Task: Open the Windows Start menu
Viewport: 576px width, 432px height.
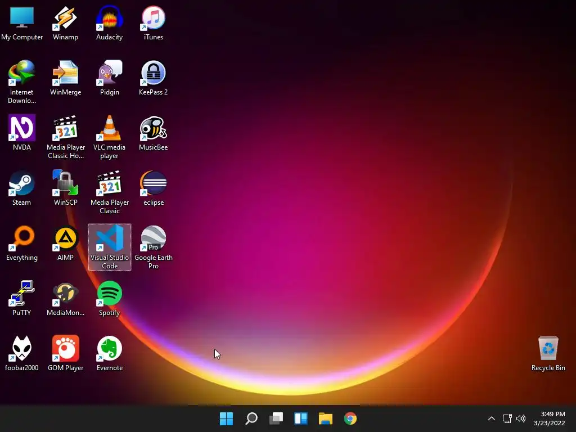Action: [x=226, y=418]
